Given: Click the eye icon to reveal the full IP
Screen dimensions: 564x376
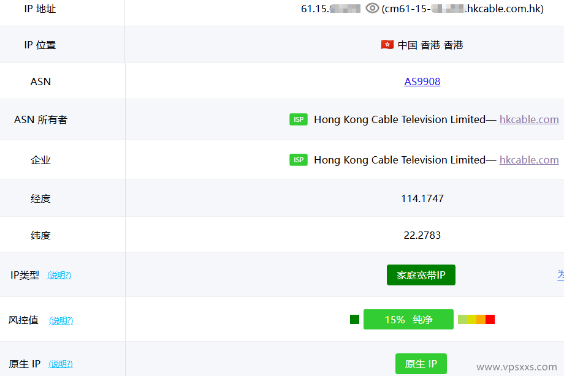Looking at the screenshot, I should click(x=372, y=9).
